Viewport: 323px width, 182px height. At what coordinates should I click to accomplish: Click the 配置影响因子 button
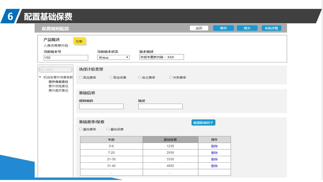click(x=203, y=123)
